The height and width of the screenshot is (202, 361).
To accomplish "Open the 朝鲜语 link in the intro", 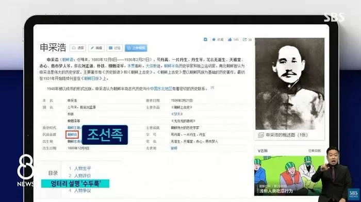I will tap(68, 60).
